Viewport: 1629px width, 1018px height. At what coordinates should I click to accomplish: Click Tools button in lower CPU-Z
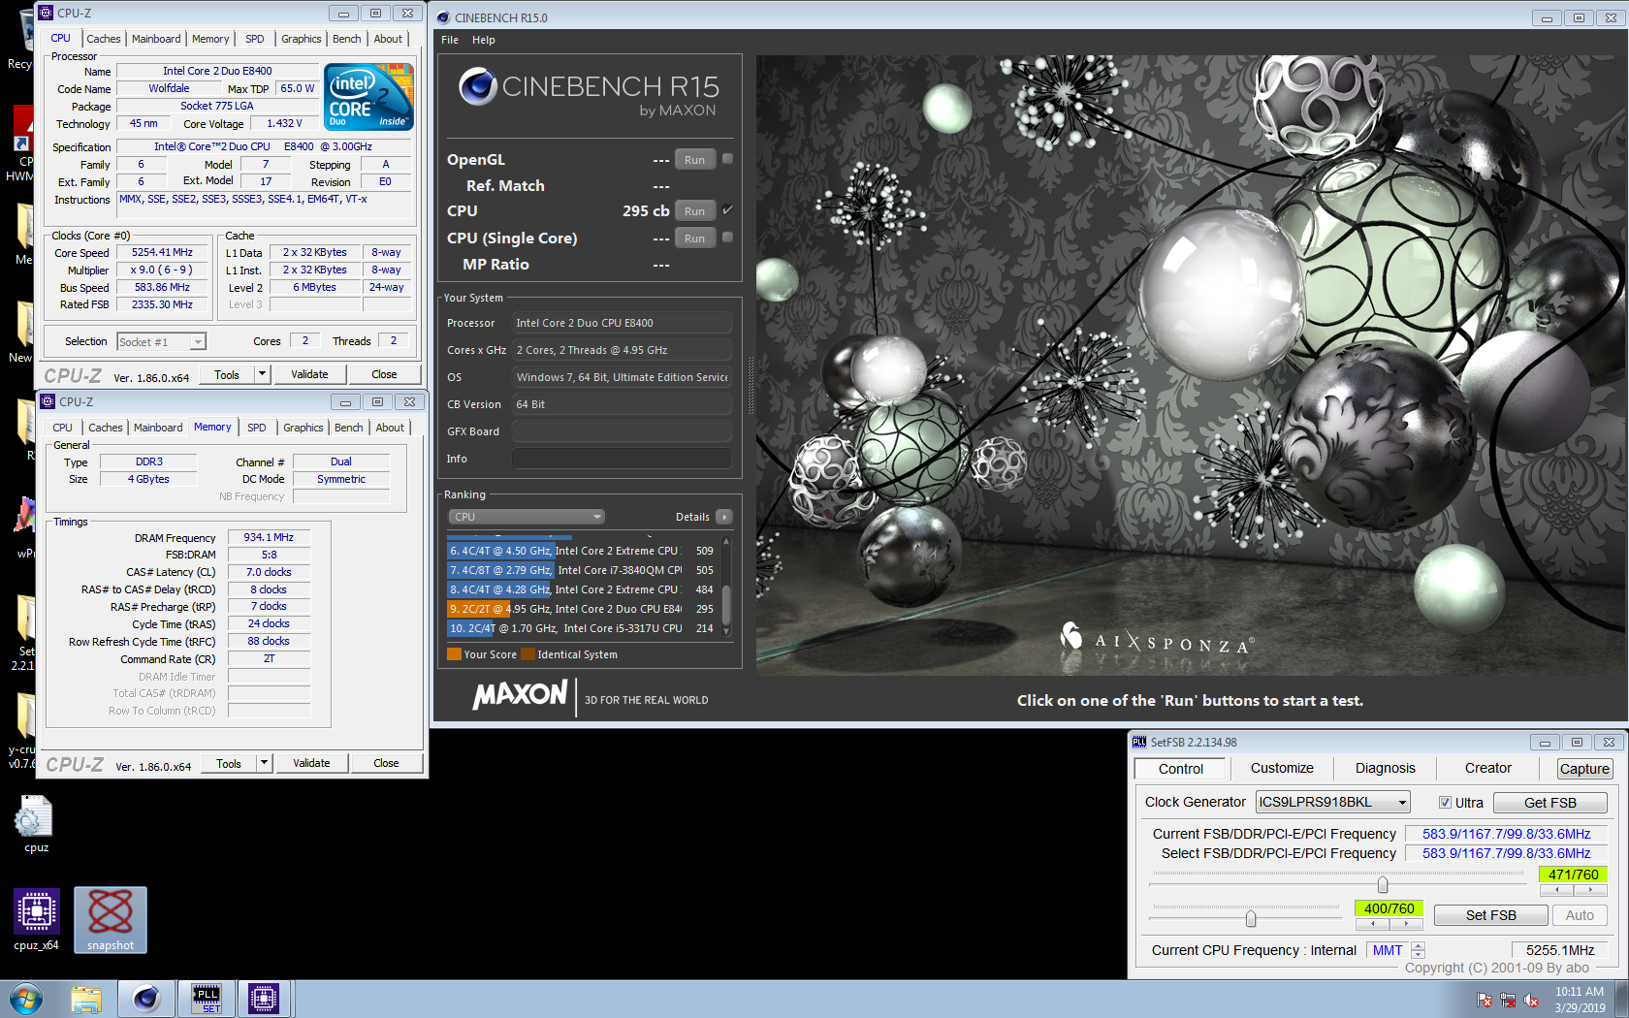click(229, 763)
